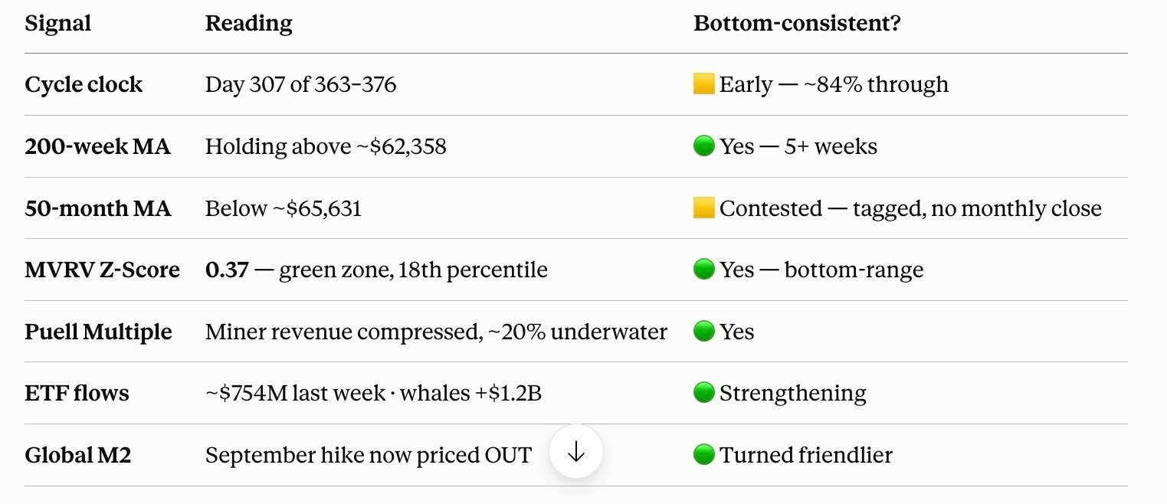
Task: Click the Global M2 row label
Action: (x=78, y=455)
